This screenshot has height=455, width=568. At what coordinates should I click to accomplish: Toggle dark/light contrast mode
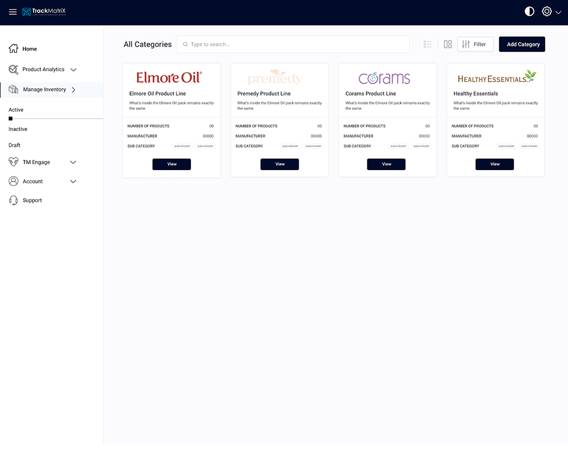[x=529, y=11]
